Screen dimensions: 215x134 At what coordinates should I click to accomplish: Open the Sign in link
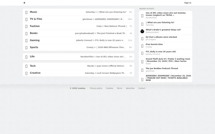188,3
